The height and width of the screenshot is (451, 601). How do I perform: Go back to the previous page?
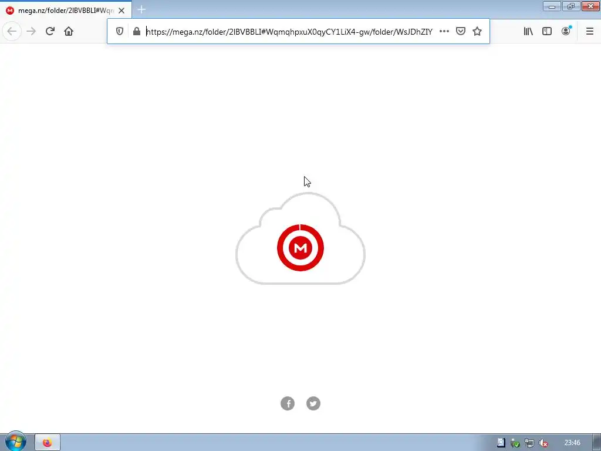click(x=12, y=32)
